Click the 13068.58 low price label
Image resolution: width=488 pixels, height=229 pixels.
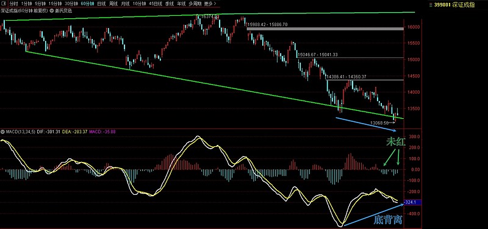coord(379,123)
